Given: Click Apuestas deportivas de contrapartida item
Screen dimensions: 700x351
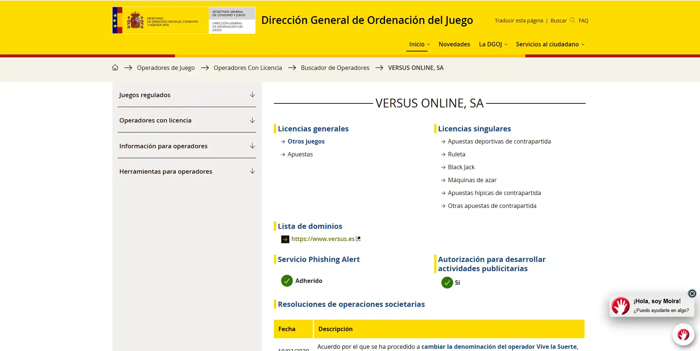Looking at the screenshot, I should point(499,141).
